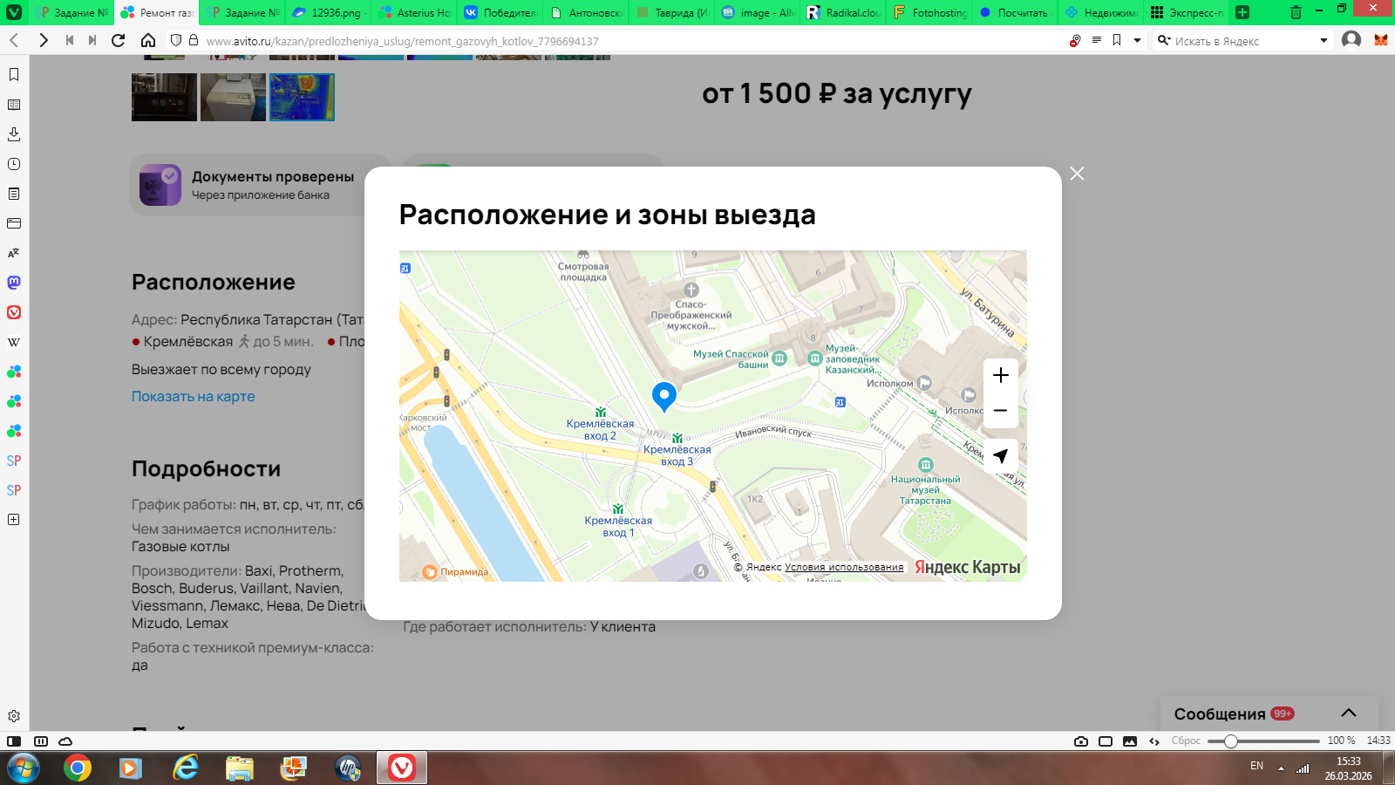Open closed tabs trash icon

tap(1296, 12)
